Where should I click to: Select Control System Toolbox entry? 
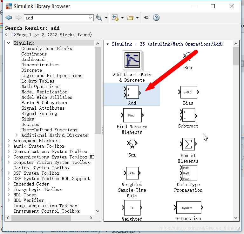41,168
